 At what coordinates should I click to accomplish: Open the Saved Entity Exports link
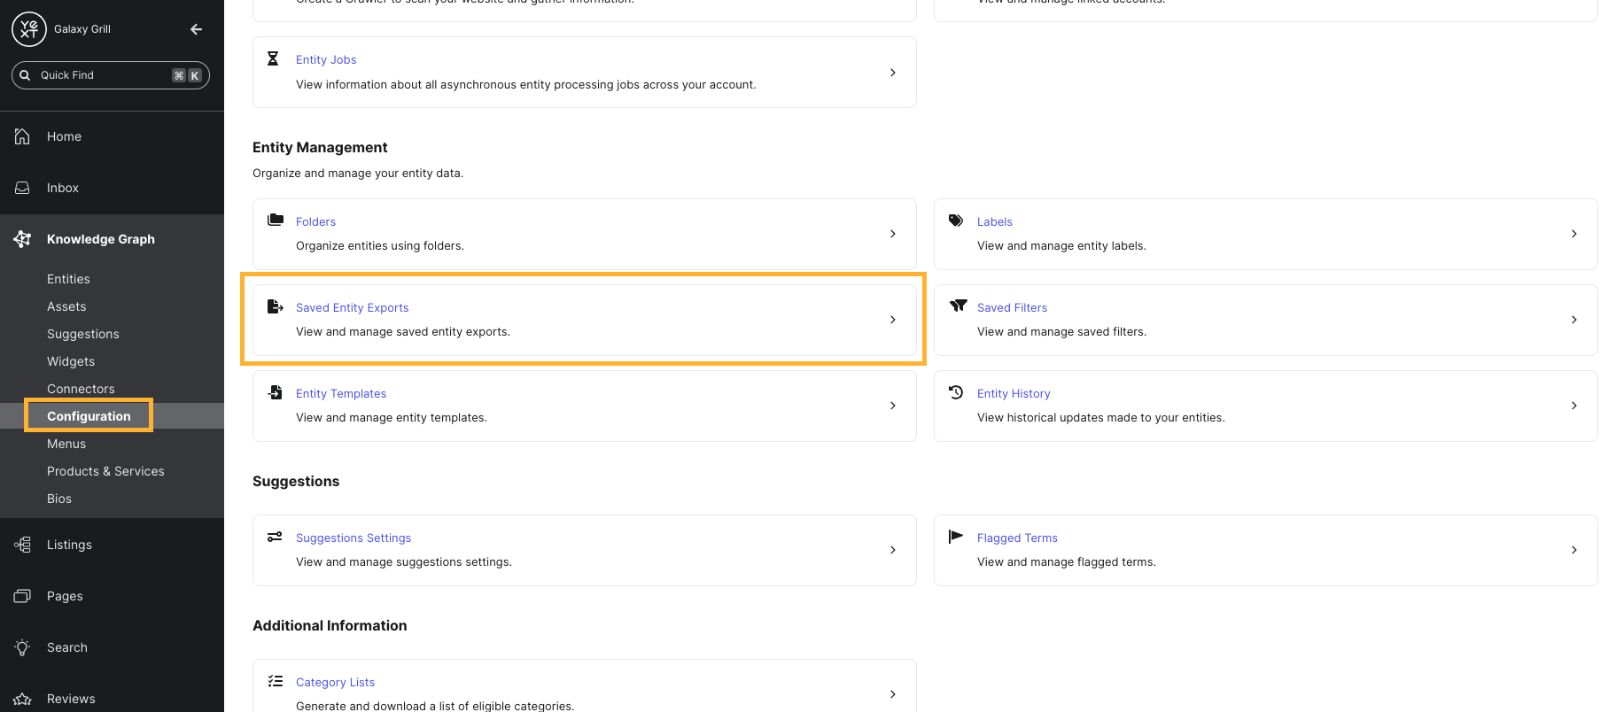click(352, 307)
